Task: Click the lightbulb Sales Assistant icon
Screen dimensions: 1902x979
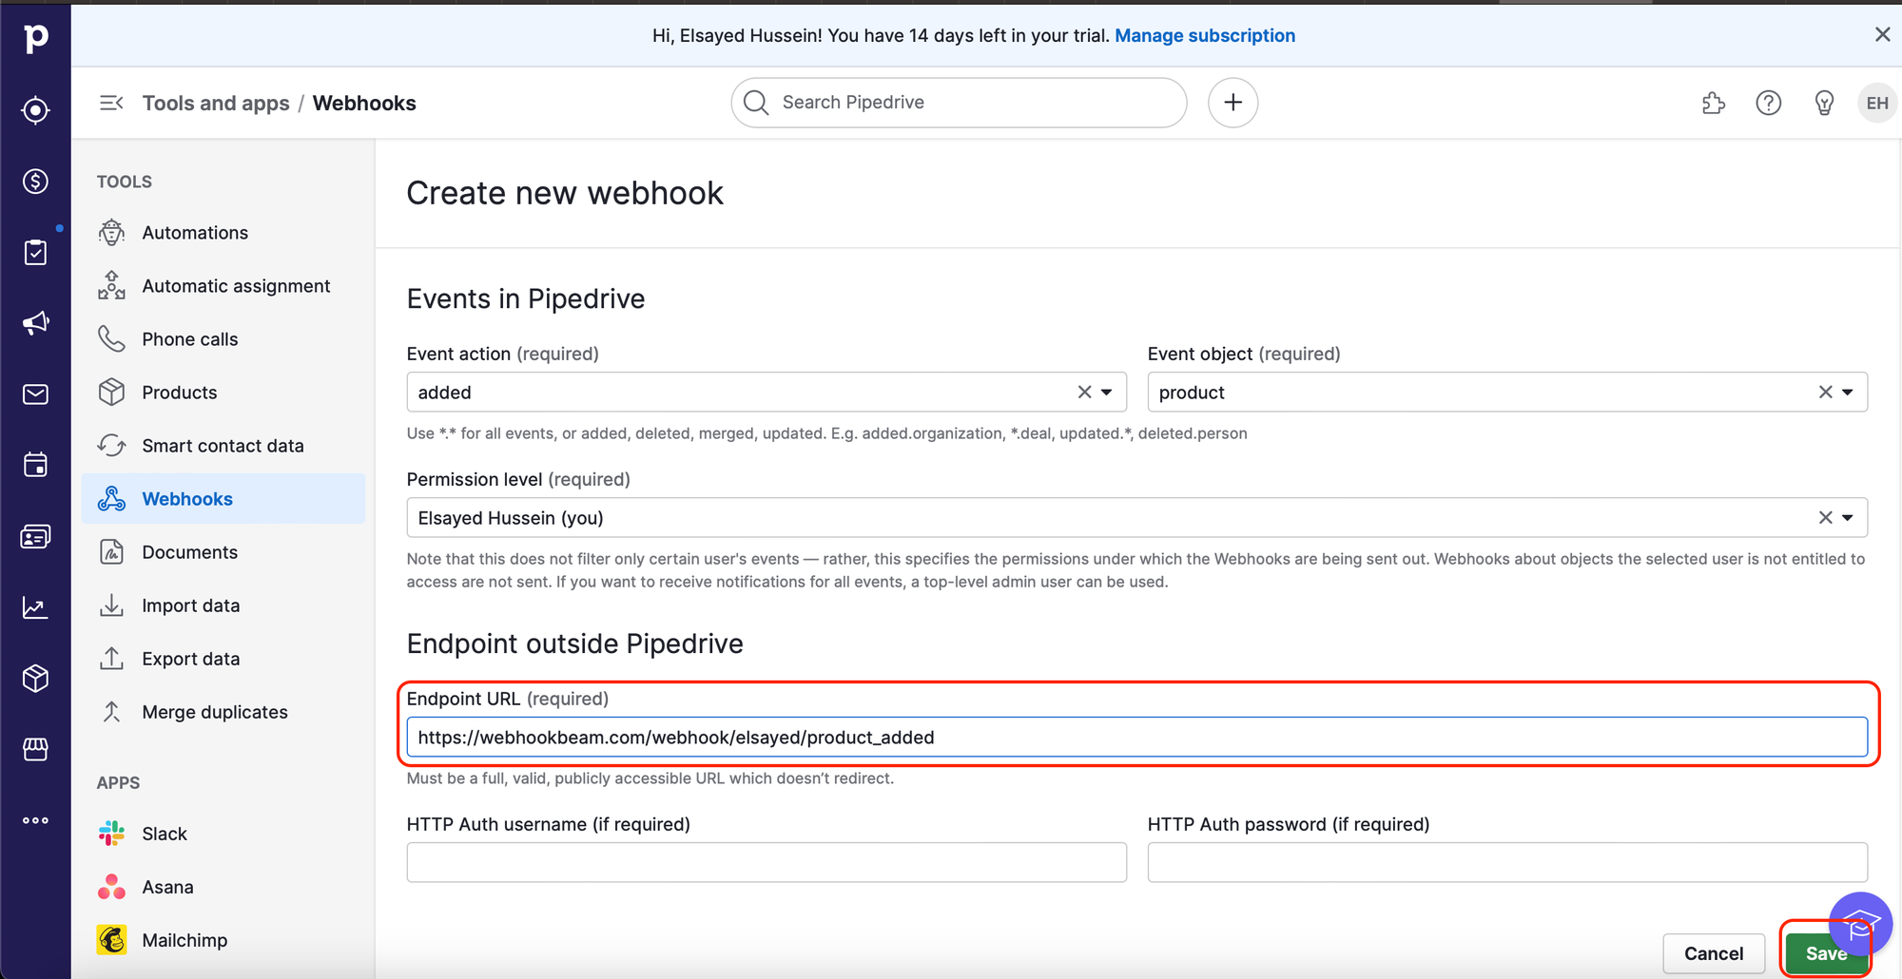Action: pyautogui.click(x=1824, y=103)
